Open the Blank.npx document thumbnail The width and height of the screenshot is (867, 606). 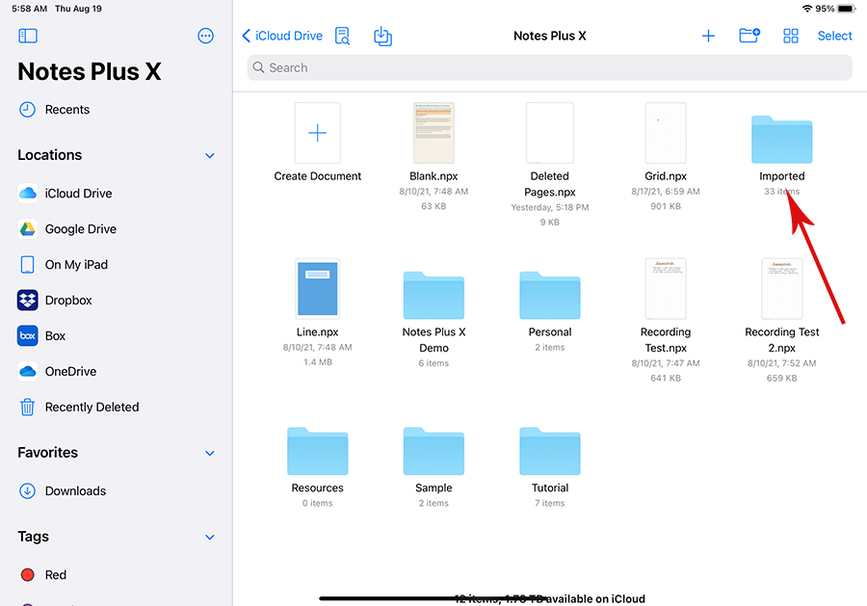[x=433, y=133]
